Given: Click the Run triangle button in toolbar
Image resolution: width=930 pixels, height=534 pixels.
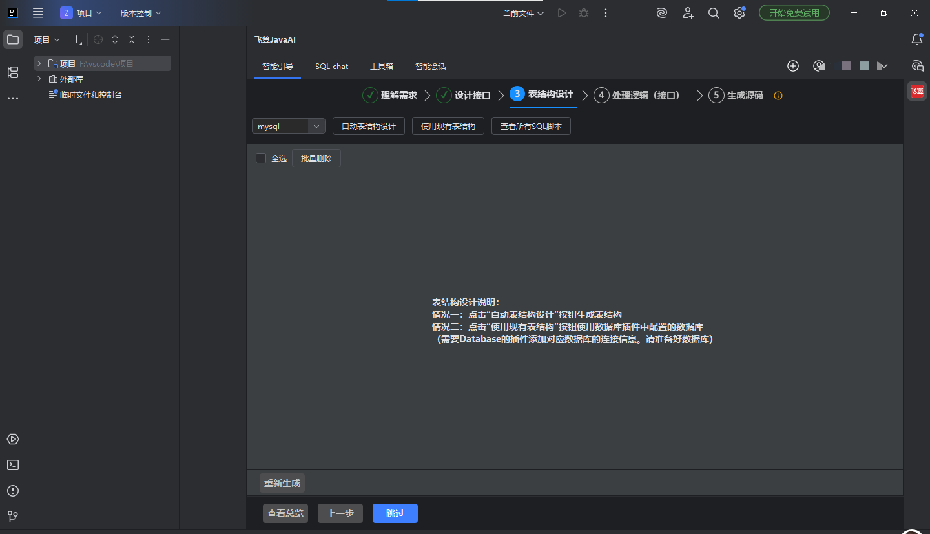Looking at the screenshot, I should [562, 13].
